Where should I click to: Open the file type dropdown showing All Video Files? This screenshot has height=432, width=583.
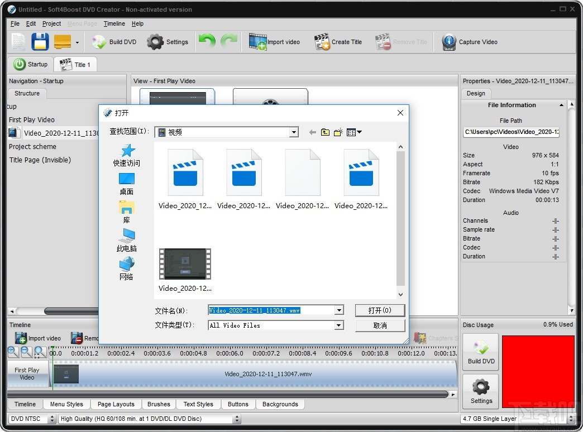tap(338, 325)
